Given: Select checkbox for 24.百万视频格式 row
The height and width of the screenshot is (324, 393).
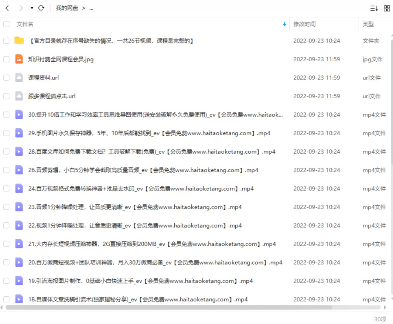Looking at the screenshot, I should coord(6,188).
